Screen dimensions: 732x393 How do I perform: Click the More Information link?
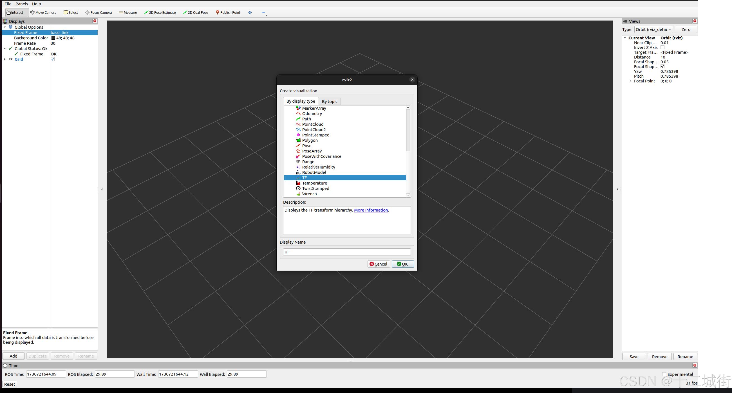pos(371,210)
